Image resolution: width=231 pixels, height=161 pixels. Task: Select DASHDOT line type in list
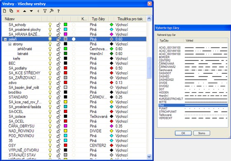[193, 73]
